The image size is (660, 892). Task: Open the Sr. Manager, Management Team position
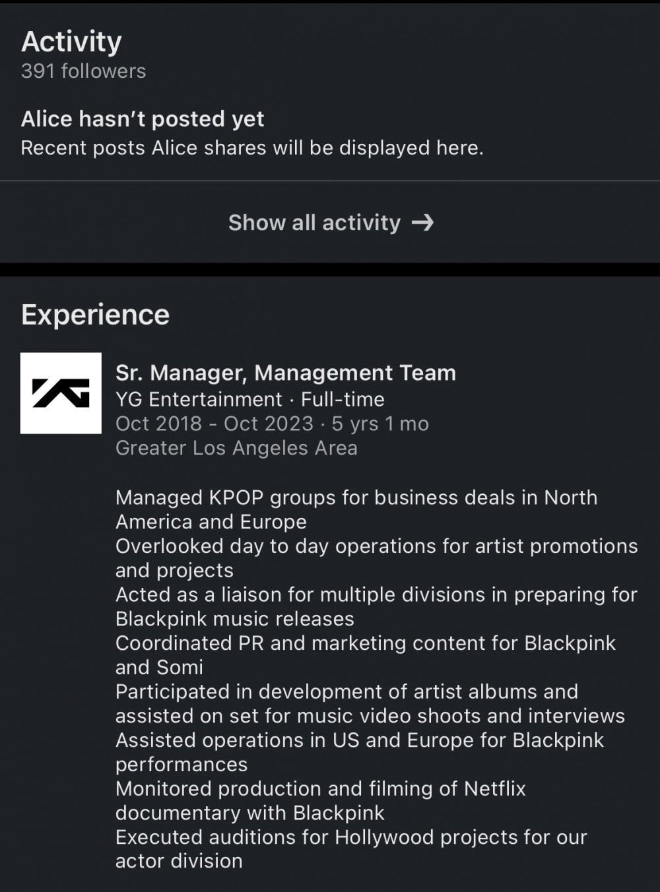(285, 373)
